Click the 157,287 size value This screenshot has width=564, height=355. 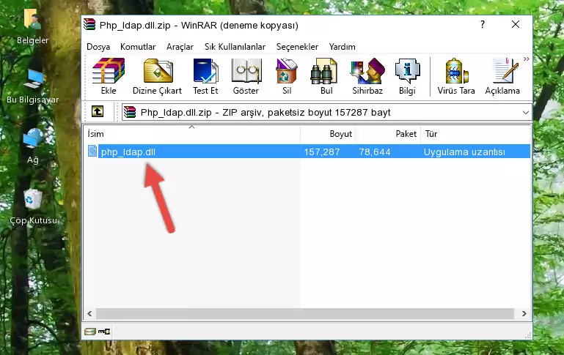tap(322, 152)
